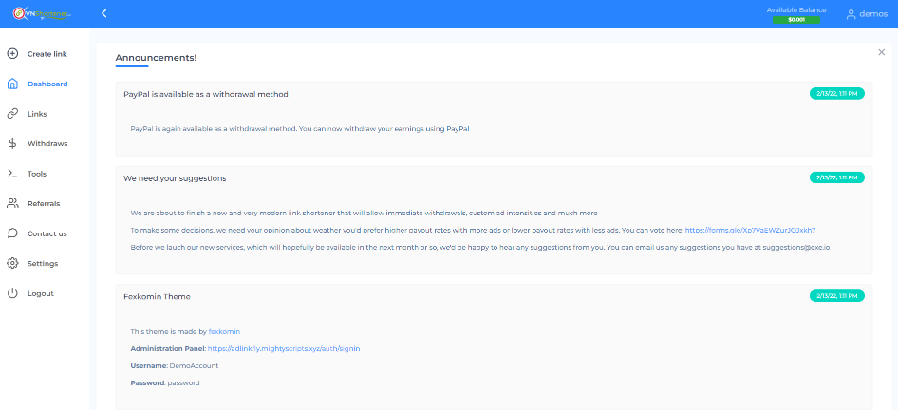898x410 pixels.
Task: Click the Create link plus icon
Action: [12, 54]
